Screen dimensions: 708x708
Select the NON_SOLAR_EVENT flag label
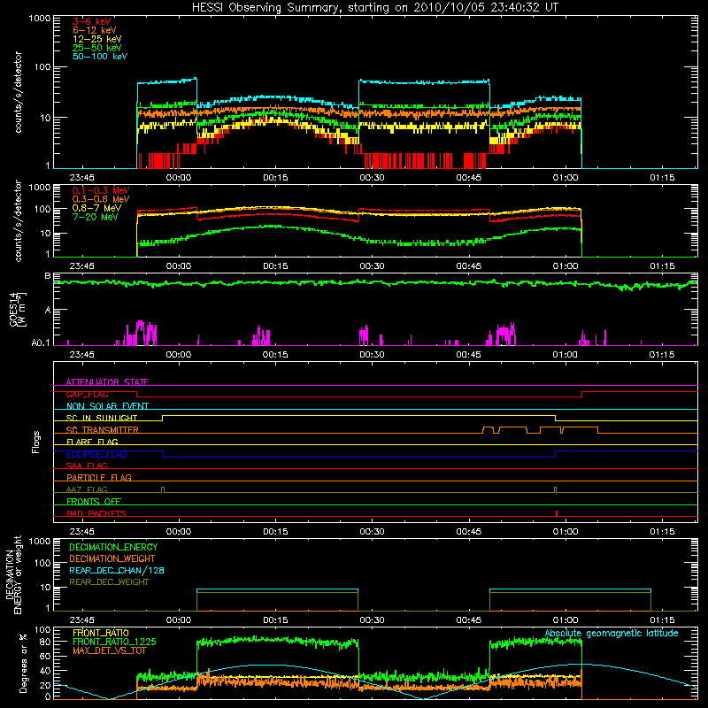107,406
